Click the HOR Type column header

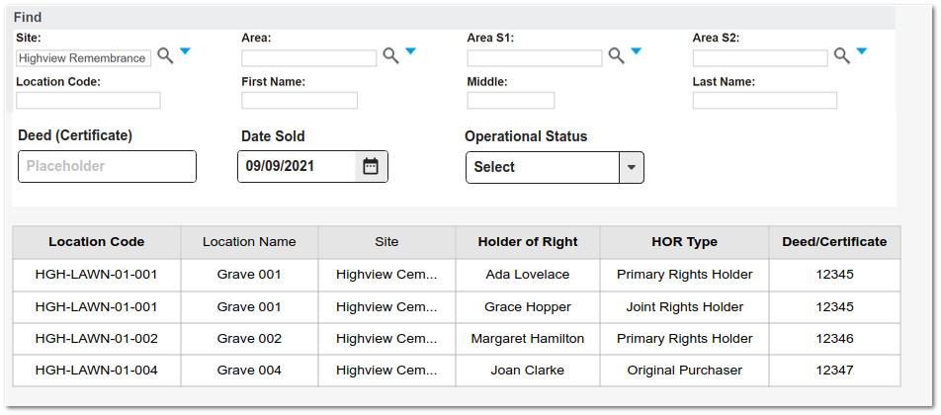click(684, 242)
